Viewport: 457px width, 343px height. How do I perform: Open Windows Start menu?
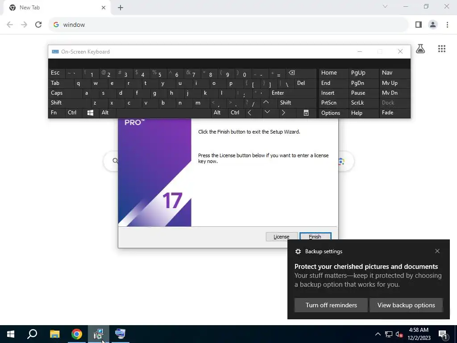[x=11, y=334]
